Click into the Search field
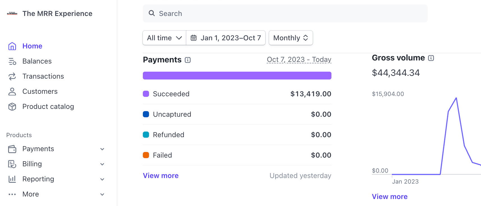The width and height of the screenshot is (481, 206). 285,13
